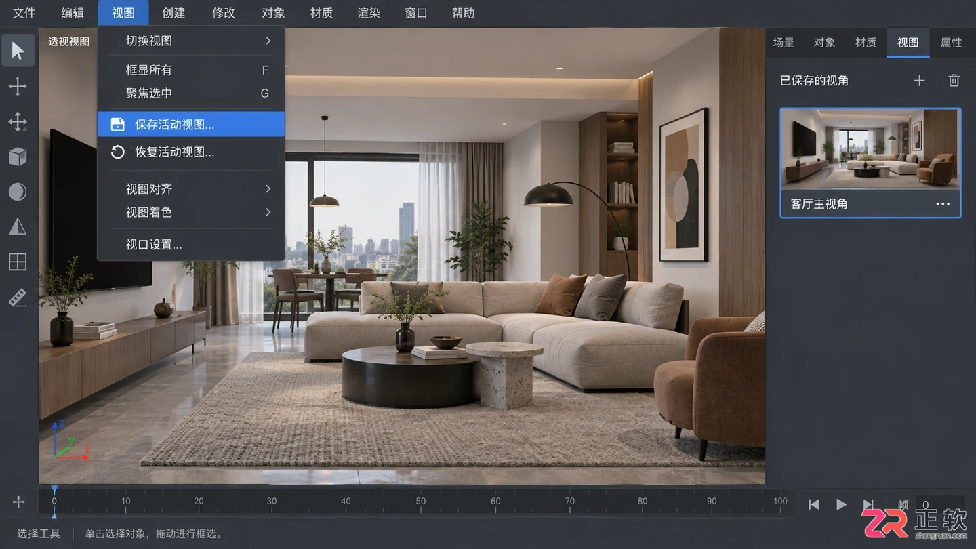Open the four-pane viewport layout icon
Screen dimensions: 976x549
click(18, 262)
